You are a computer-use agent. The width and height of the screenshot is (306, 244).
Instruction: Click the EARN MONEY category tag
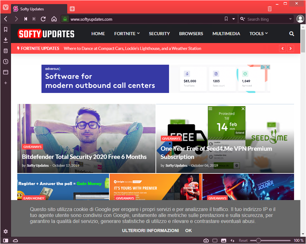pyautogui.click(x=34, y=198)
